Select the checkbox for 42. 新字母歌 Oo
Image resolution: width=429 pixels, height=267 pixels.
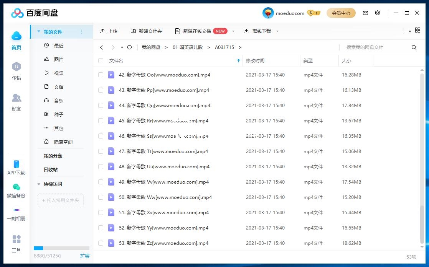tap(101, 75)
